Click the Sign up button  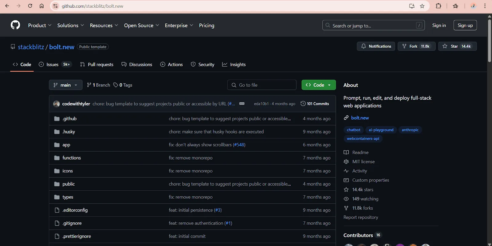click(465, 25)
